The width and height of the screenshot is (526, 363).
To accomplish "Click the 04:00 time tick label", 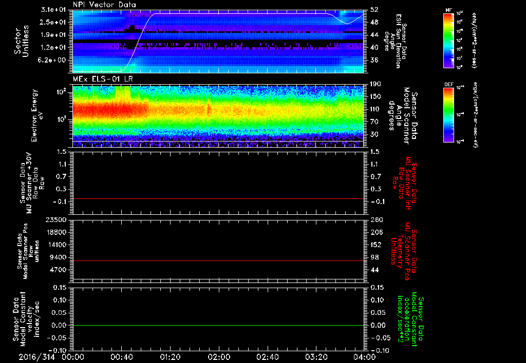I will tap(365, 357).
